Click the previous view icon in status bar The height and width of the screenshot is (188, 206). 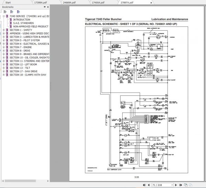point(186,185)
